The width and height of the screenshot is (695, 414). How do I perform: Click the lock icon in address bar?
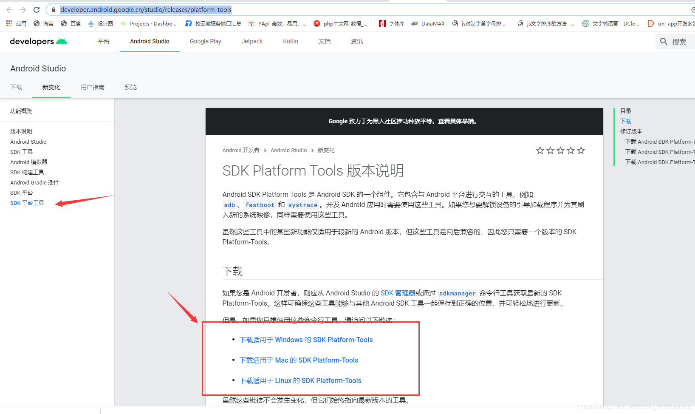(53, 10)
